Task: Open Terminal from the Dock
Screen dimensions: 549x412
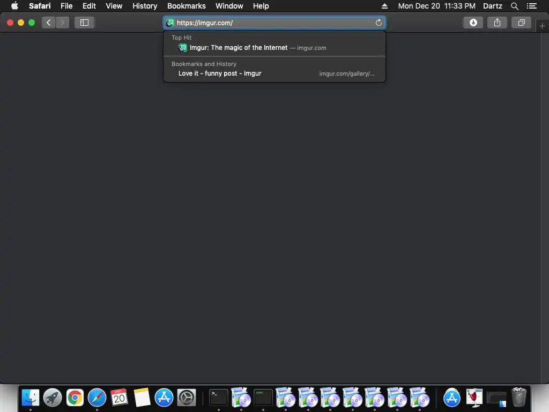Action: (219, 398)
